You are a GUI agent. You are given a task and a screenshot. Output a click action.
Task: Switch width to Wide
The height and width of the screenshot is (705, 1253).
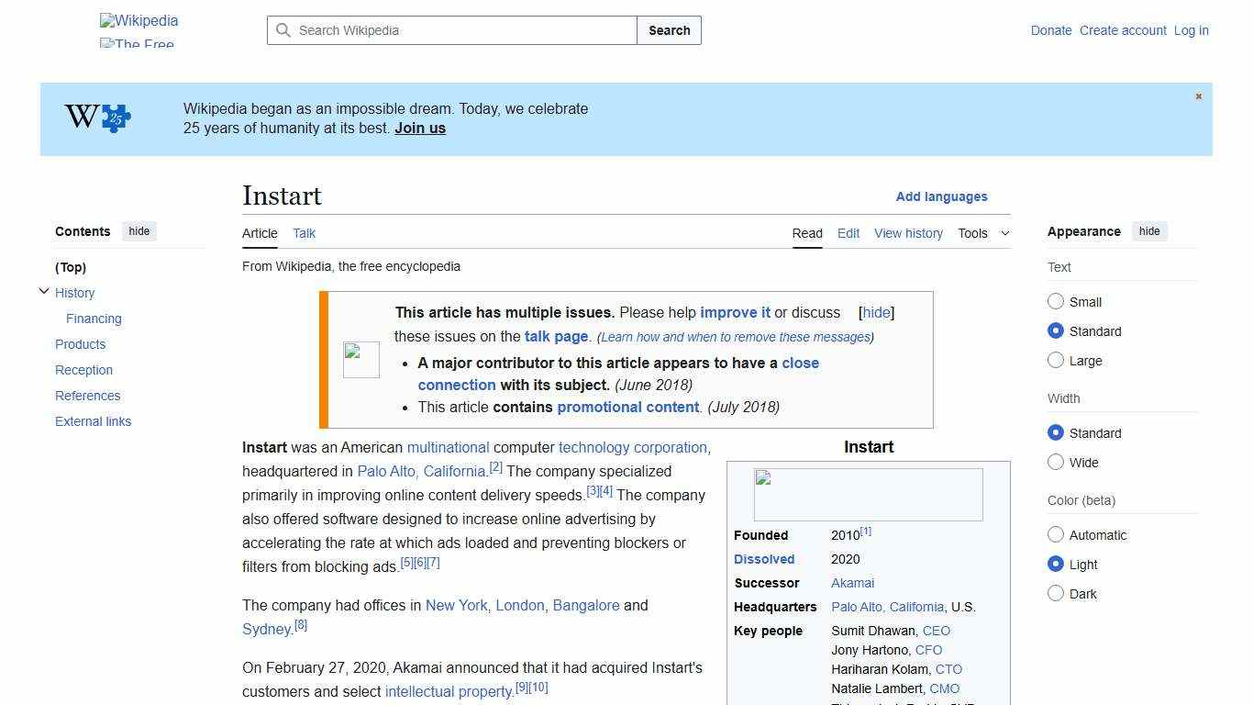tap(1056, 462)
